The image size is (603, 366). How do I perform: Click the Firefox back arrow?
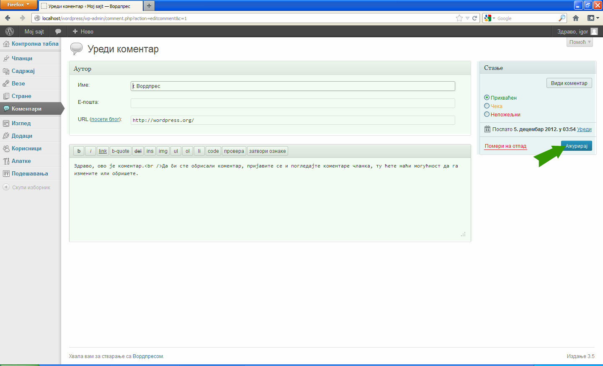pyautogui.click(x=8, y=18)
